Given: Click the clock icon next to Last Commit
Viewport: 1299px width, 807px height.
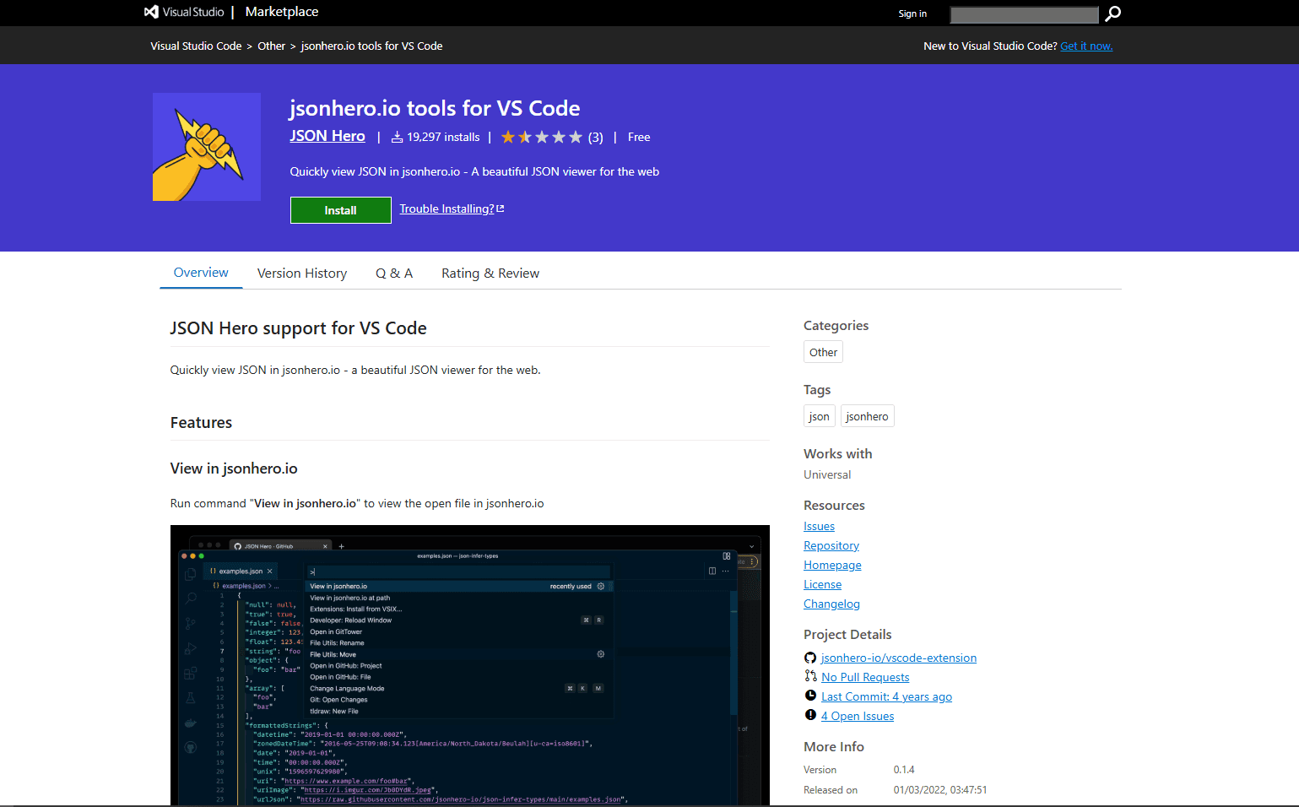Looking at the screenshot, I should [x=810, y=695].
